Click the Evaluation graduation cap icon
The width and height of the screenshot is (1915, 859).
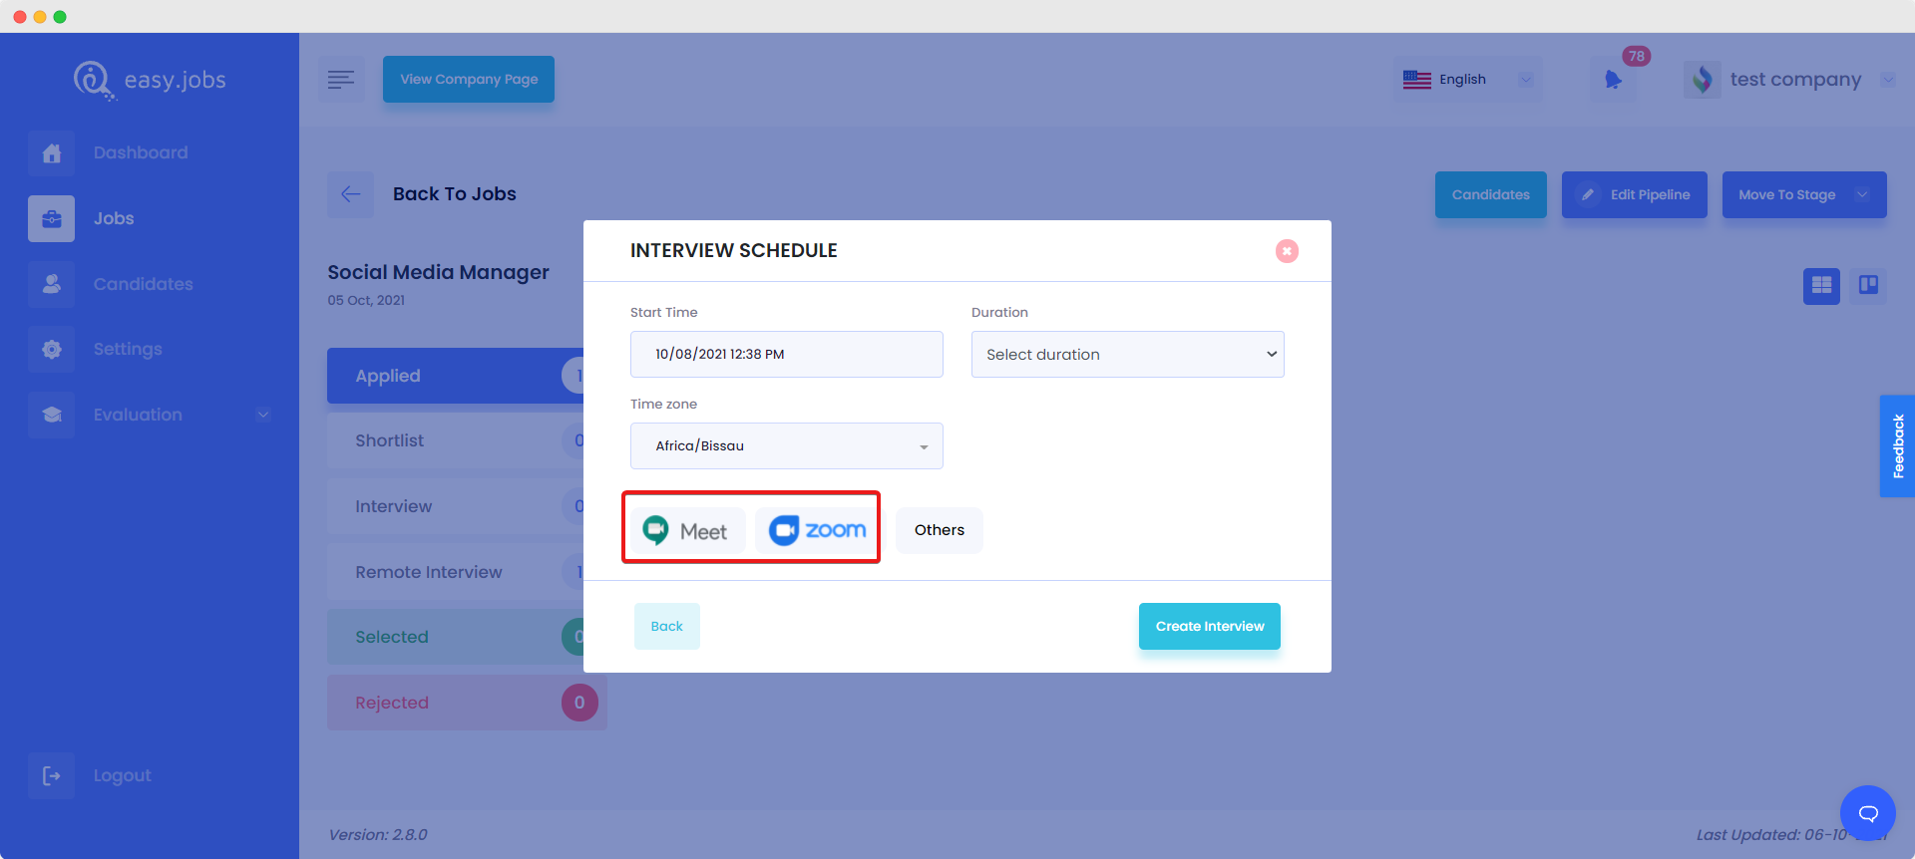tap(51, 415)
